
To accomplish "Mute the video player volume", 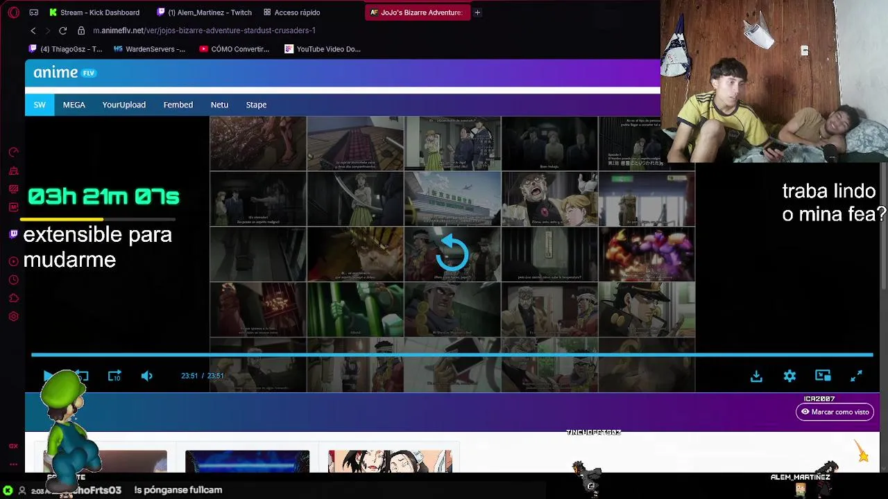I will point(147,376).
